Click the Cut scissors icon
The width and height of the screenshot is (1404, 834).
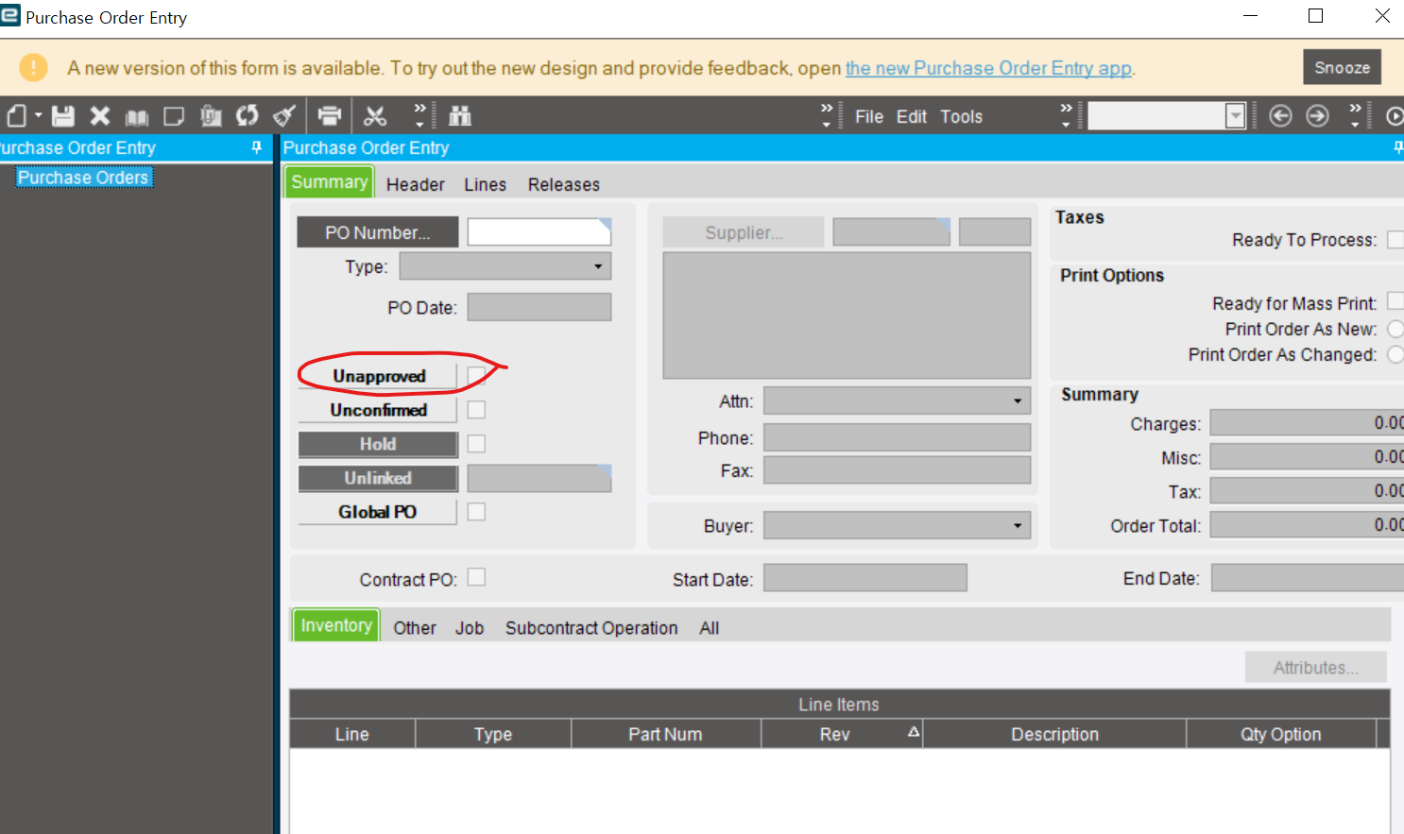[x=375, y=116]
